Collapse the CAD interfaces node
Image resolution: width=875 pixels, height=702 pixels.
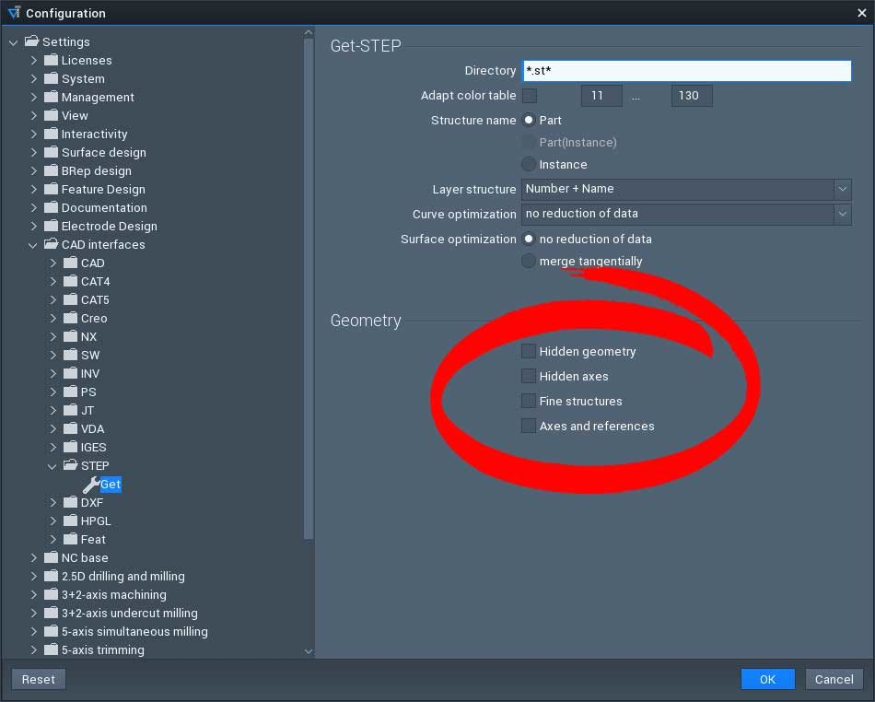click(33, 244)
